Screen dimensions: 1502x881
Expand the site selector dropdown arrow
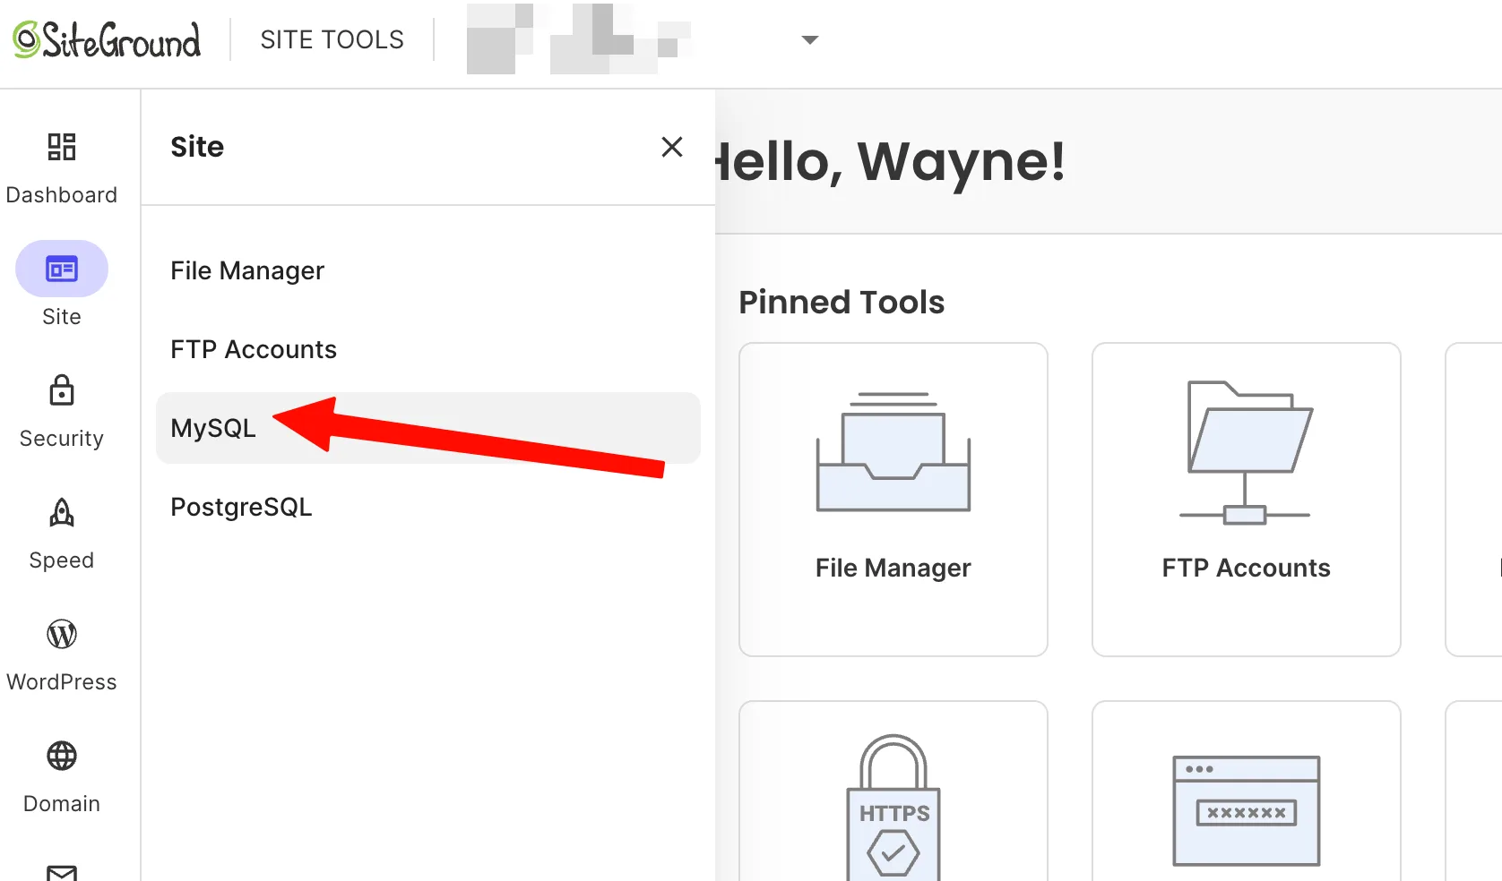coord(810,40)
